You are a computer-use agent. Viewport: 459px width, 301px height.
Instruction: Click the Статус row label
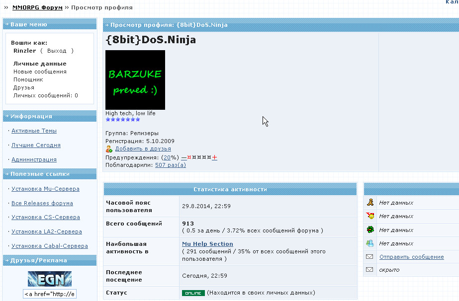116,293
